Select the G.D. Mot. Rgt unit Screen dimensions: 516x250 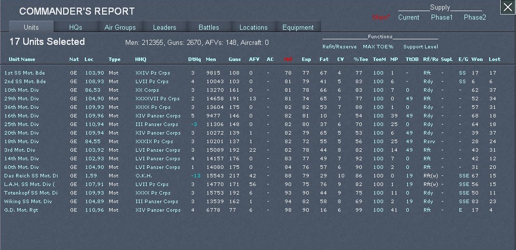point(21,210)
